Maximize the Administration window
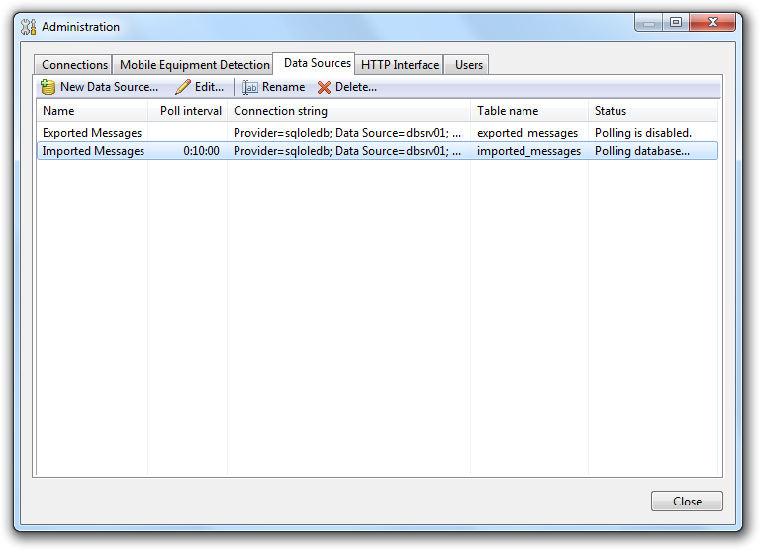This screenshot has height=551, width=761. pos(676,22)
